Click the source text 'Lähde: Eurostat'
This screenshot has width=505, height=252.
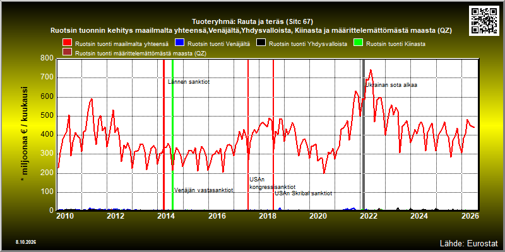[x=468, y=243]
